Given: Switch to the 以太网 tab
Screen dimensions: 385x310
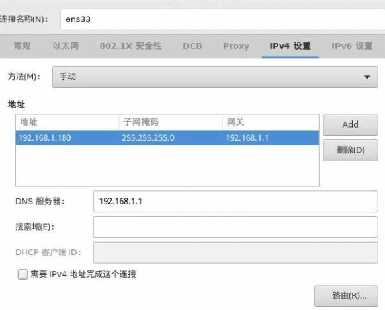Looking at the screenshot, I should coord(65,46).
